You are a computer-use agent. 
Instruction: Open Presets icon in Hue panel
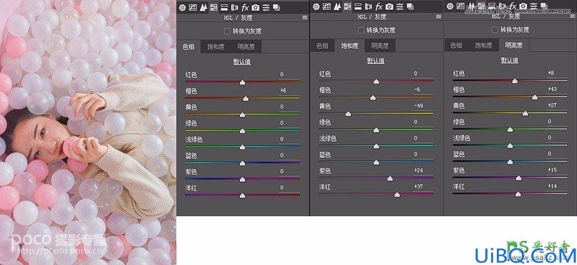click(x=265, y=7)
